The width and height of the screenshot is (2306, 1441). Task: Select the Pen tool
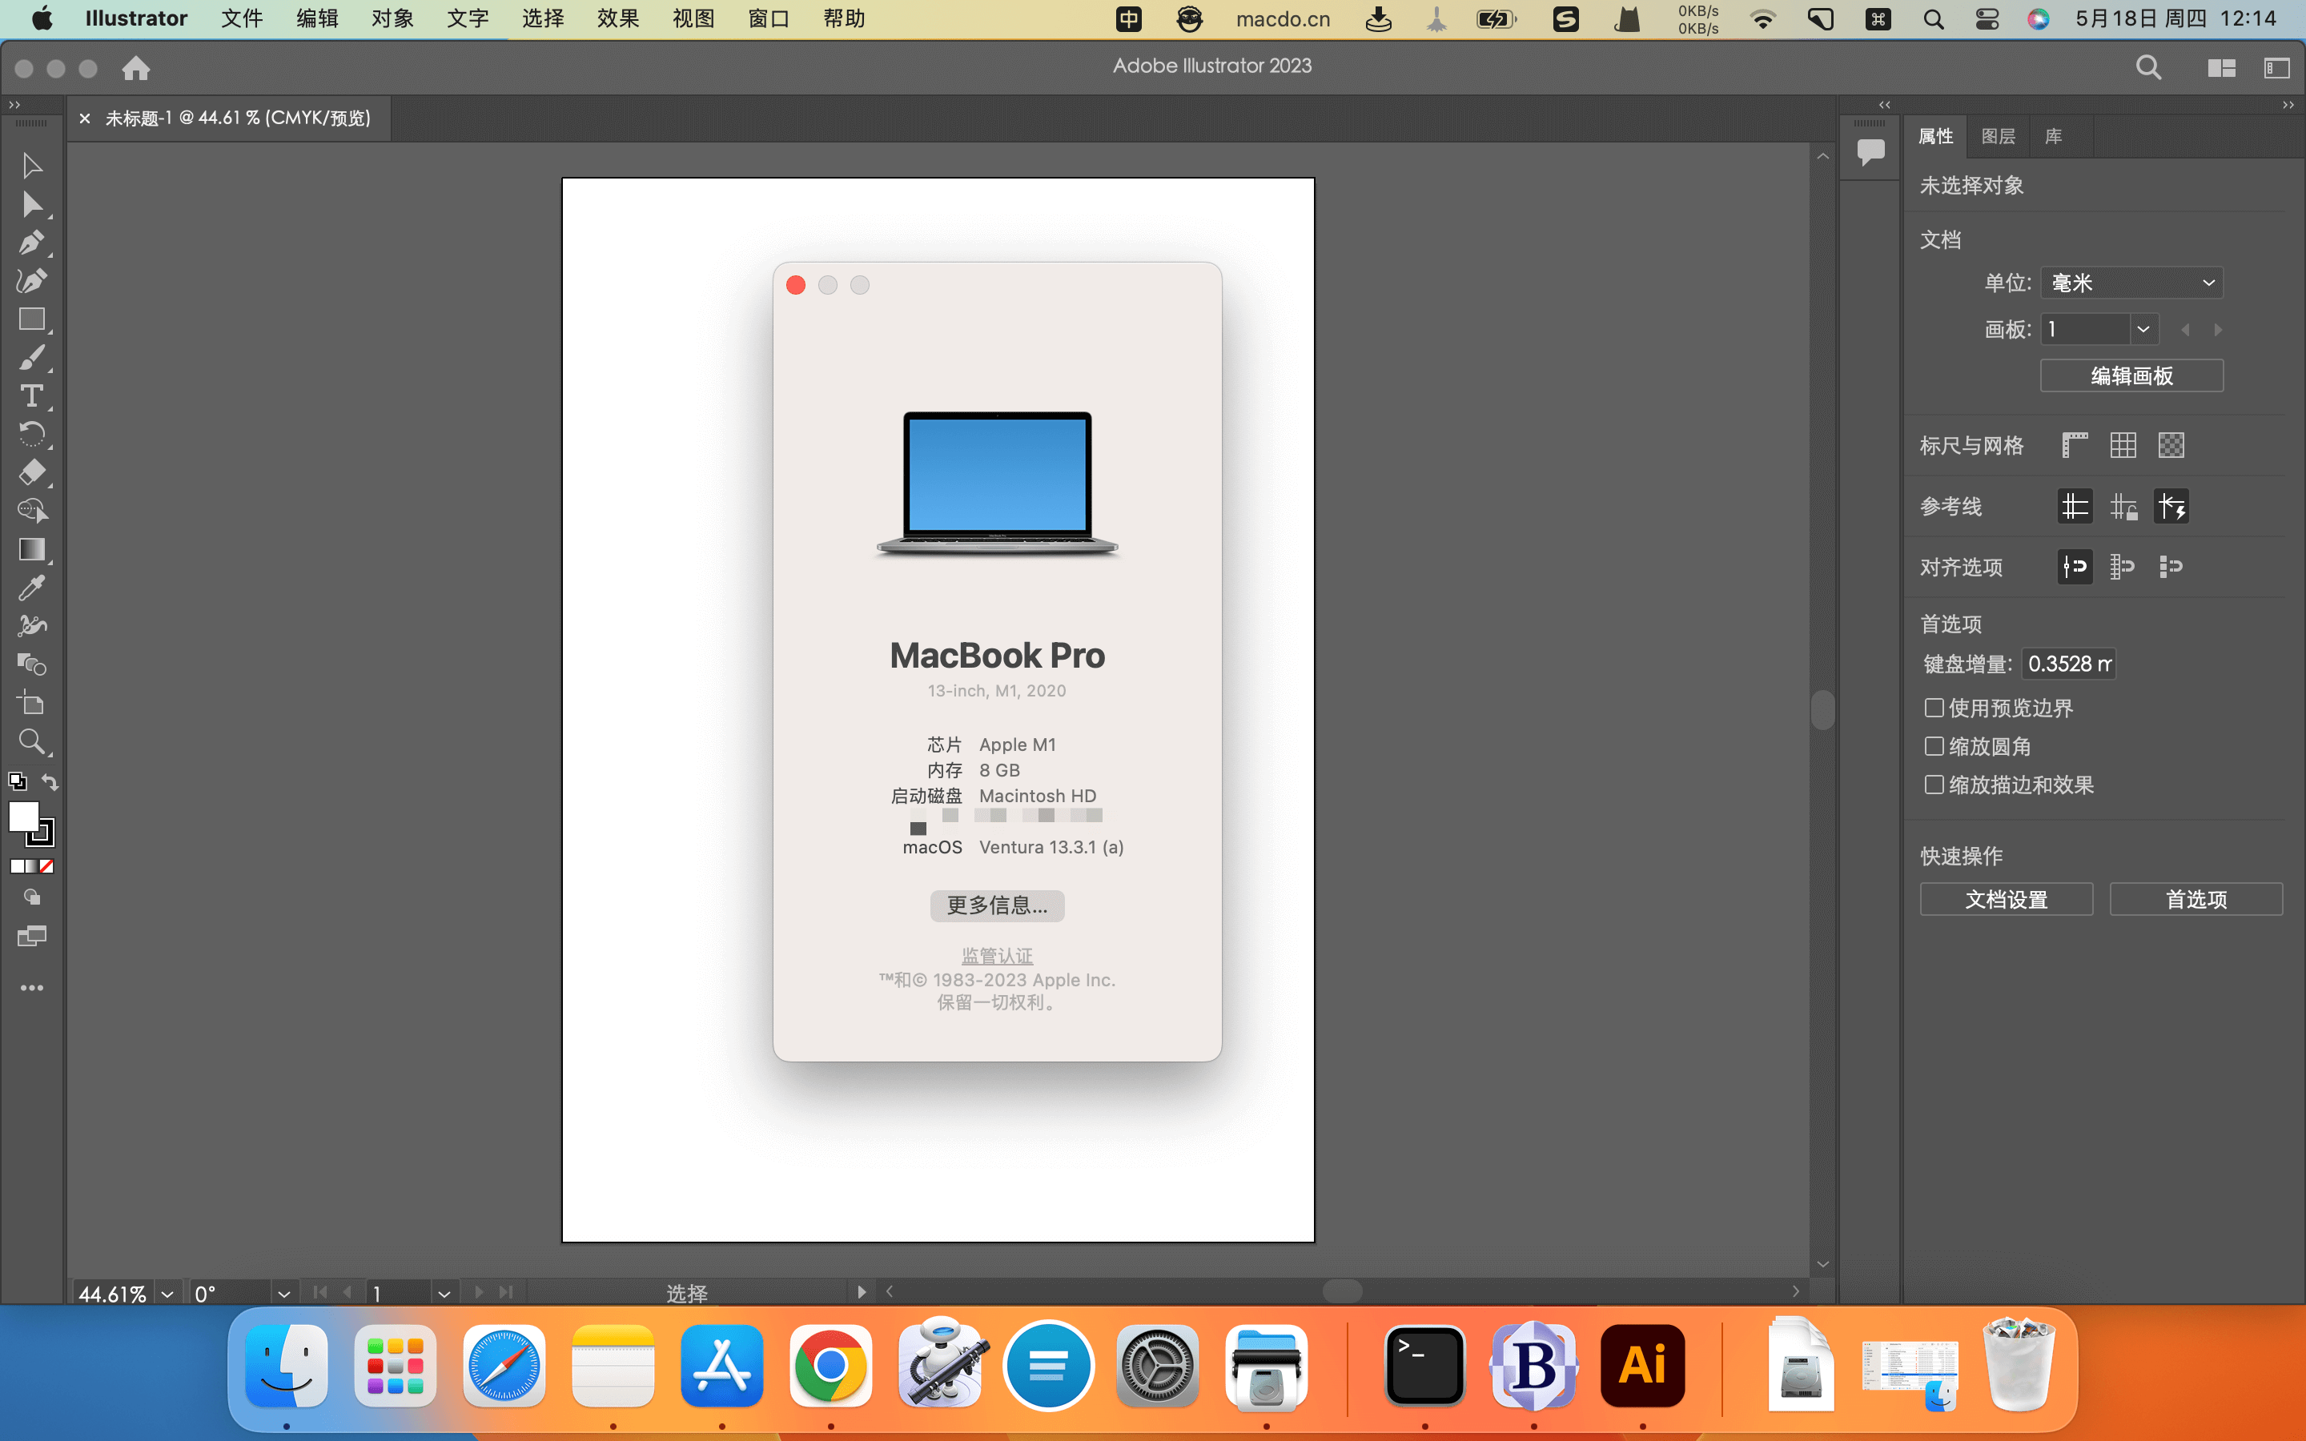[x=31, y=242]
